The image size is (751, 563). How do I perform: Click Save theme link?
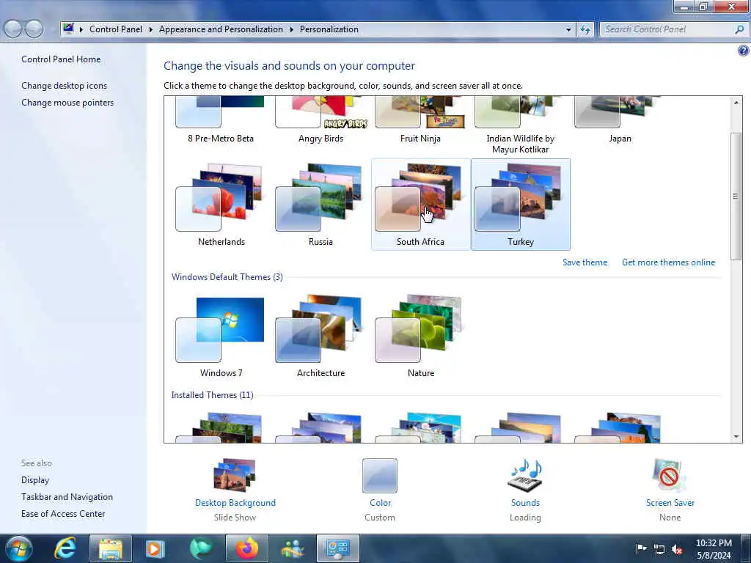click(x=585, y=262)
